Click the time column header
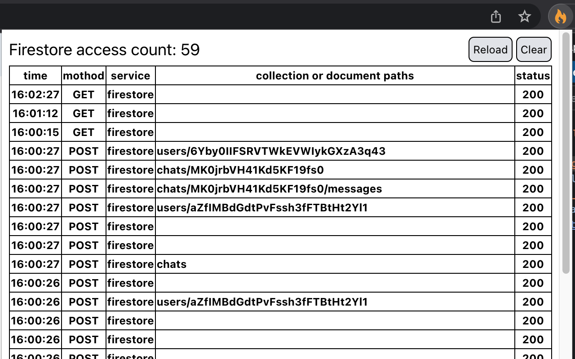 [x=35, y=75]
